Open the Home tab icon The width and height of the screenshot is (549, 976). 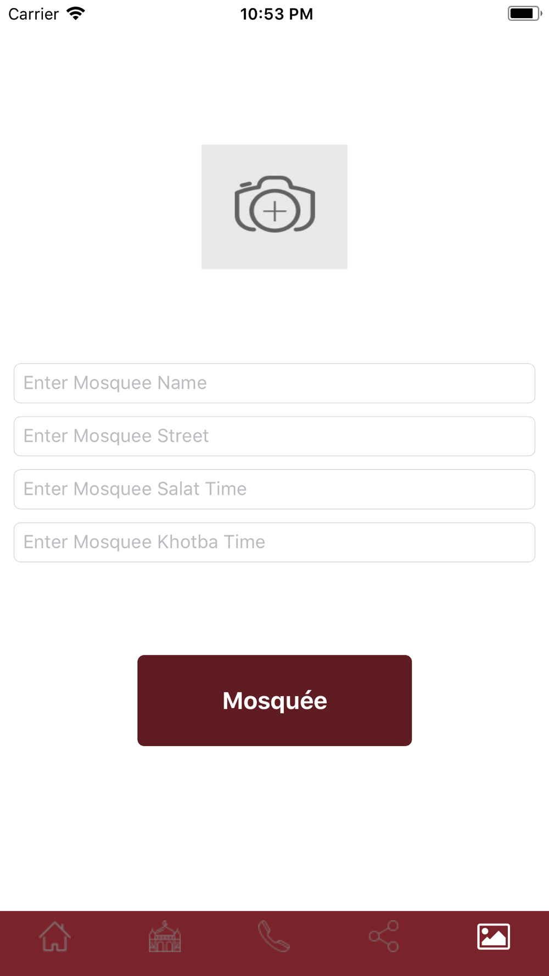(55, 936)
